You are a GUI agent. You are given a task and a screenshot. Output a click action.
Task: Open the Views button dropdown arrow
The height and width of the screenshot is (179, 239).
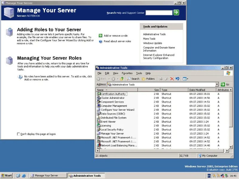(188, 79)
